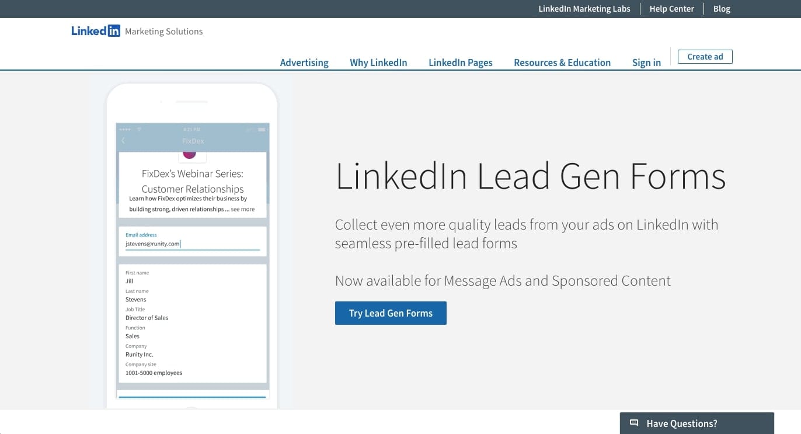
Task: Click Marketing Solutions next to the LinkedIn logo
Action: click(163, 31)
